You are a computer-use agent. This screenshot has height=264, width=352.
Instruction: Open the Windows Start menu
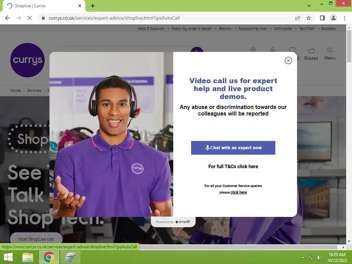click(x=9, y=257)
